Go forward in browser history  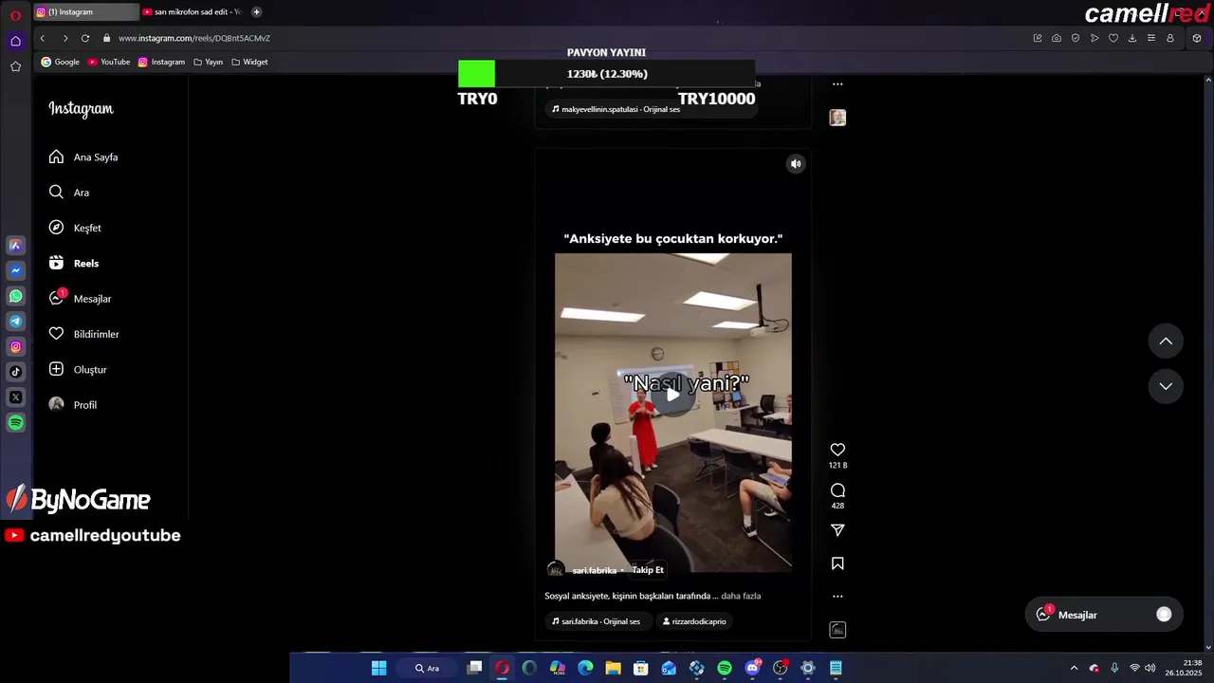(x=64, y=38)
